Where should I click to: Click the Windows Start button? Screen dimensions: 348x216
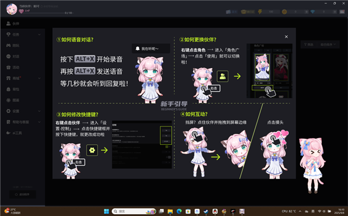tap(106, 211)
